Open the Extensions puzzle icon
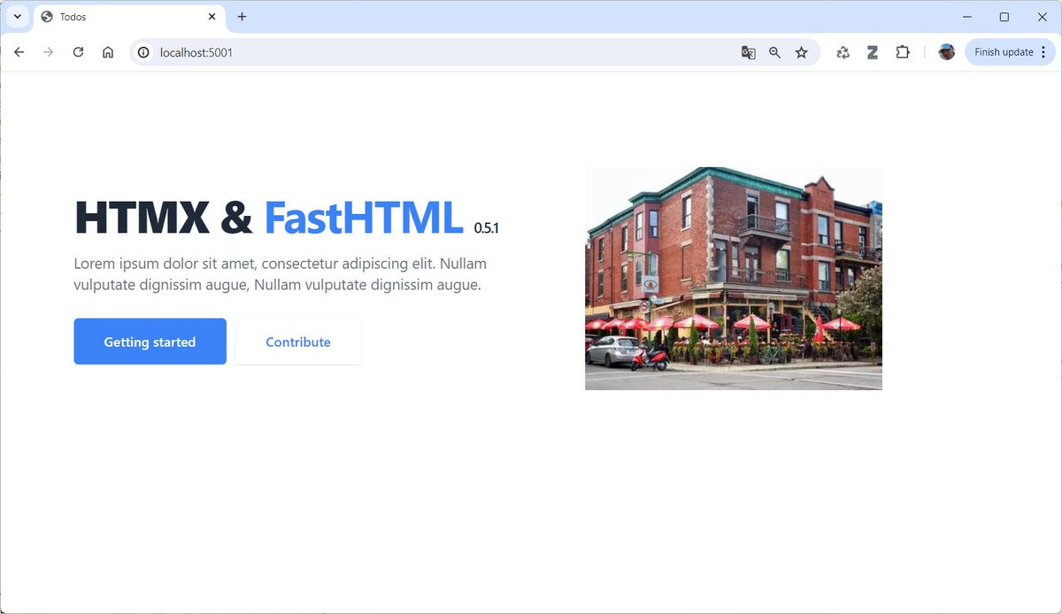Screen dimensions: 1062x614 (903, 52)
